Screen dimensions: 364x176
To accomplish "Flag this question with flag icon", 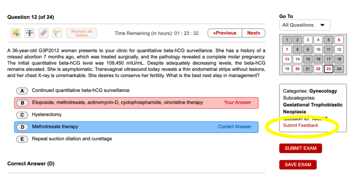I will (57, 33).
